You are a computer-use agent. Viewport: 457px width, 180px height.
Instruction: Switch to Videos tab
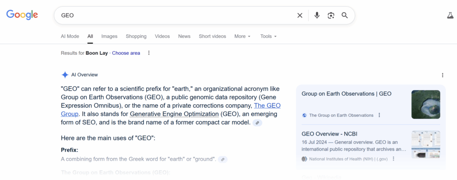(162, 37)
